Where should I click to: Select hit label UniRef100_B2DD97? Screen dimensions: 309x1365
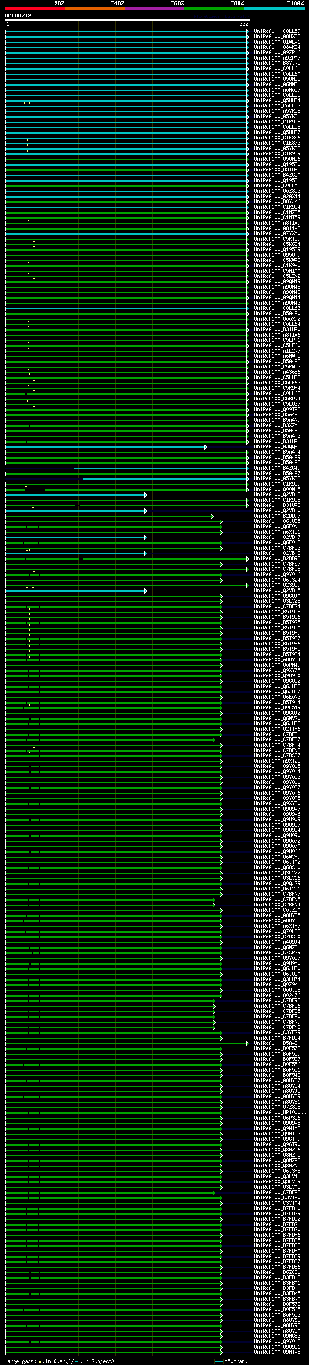click(x=277, y=516)
